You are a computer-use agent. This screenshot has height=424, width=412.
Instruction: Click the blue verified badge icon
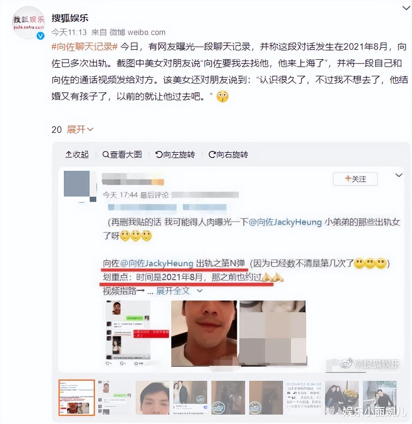[41, 36]
